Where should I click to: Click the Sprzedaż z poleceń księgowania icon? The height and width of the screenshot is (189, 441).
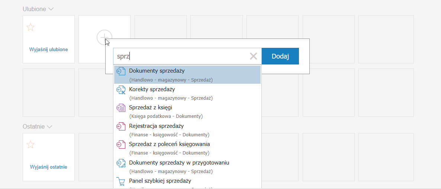120,145
